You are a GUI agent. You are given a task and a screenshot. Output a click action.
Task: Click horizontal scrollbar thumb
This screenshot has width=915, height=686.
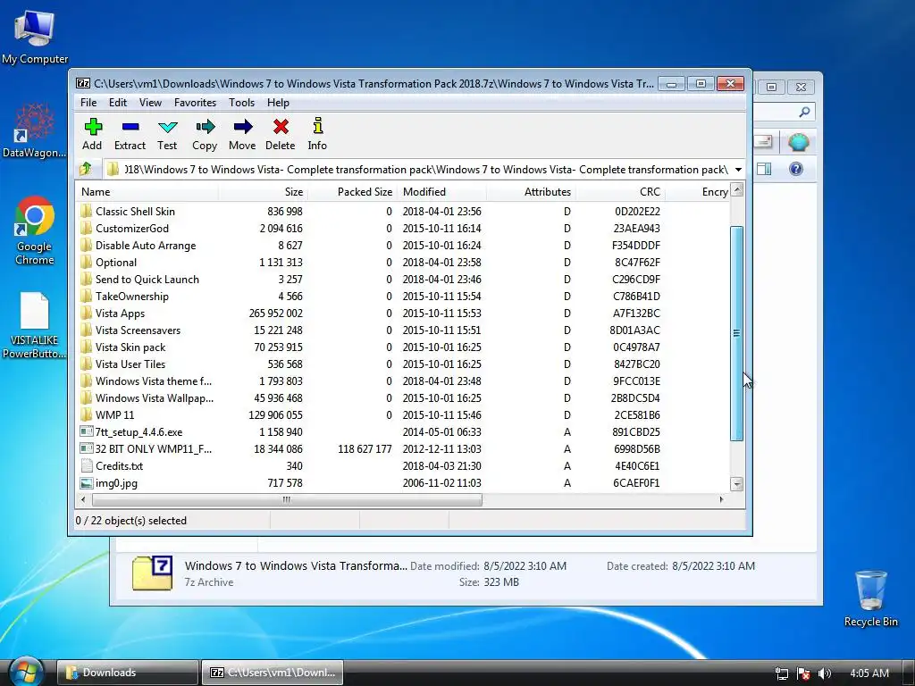coord(287,500)
